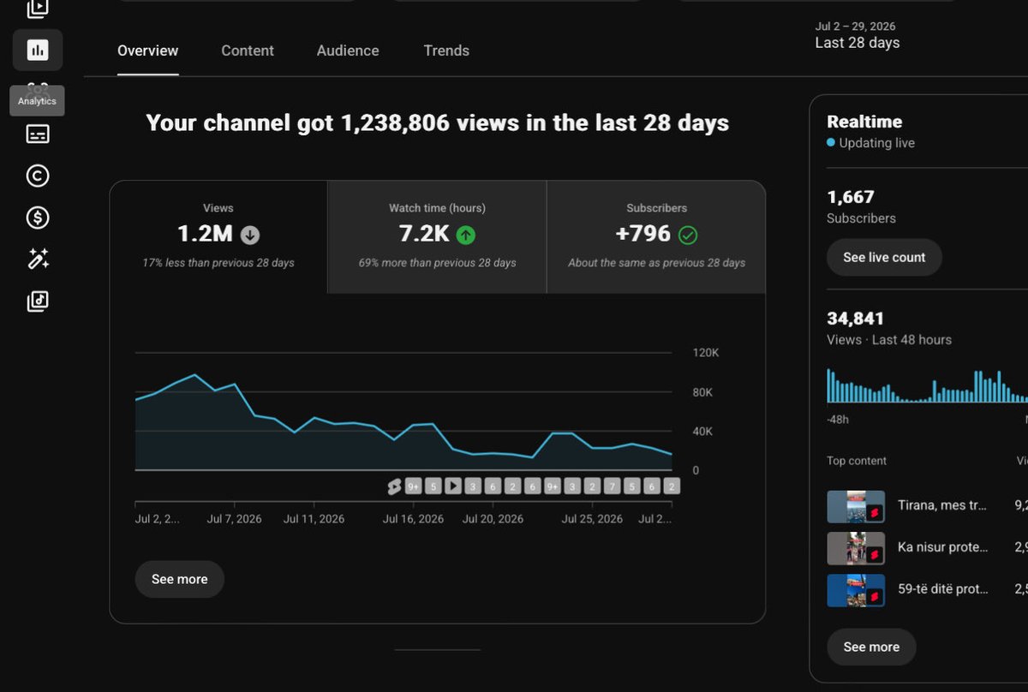Click See more under the views chart
The image size is (1028, 692).
pyautogui.click(x=180, y=579)
